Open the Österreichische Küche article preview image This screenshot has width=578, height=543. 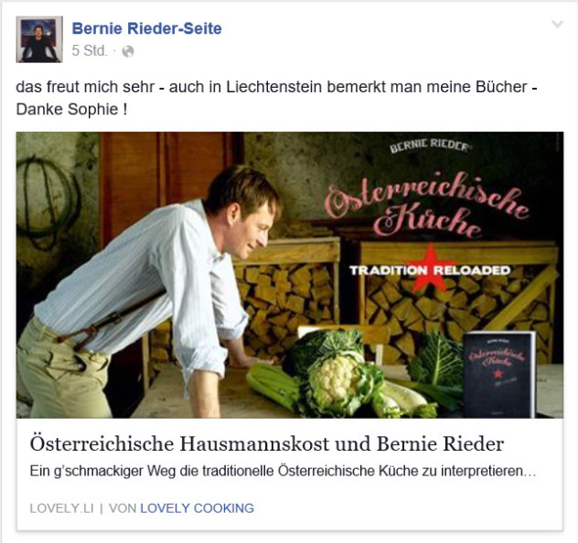289,275
